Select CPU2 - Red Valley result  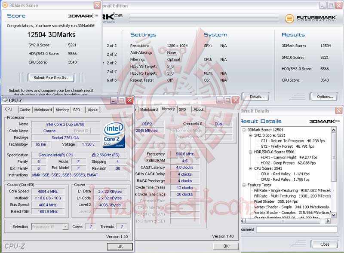tap(285, 180)
